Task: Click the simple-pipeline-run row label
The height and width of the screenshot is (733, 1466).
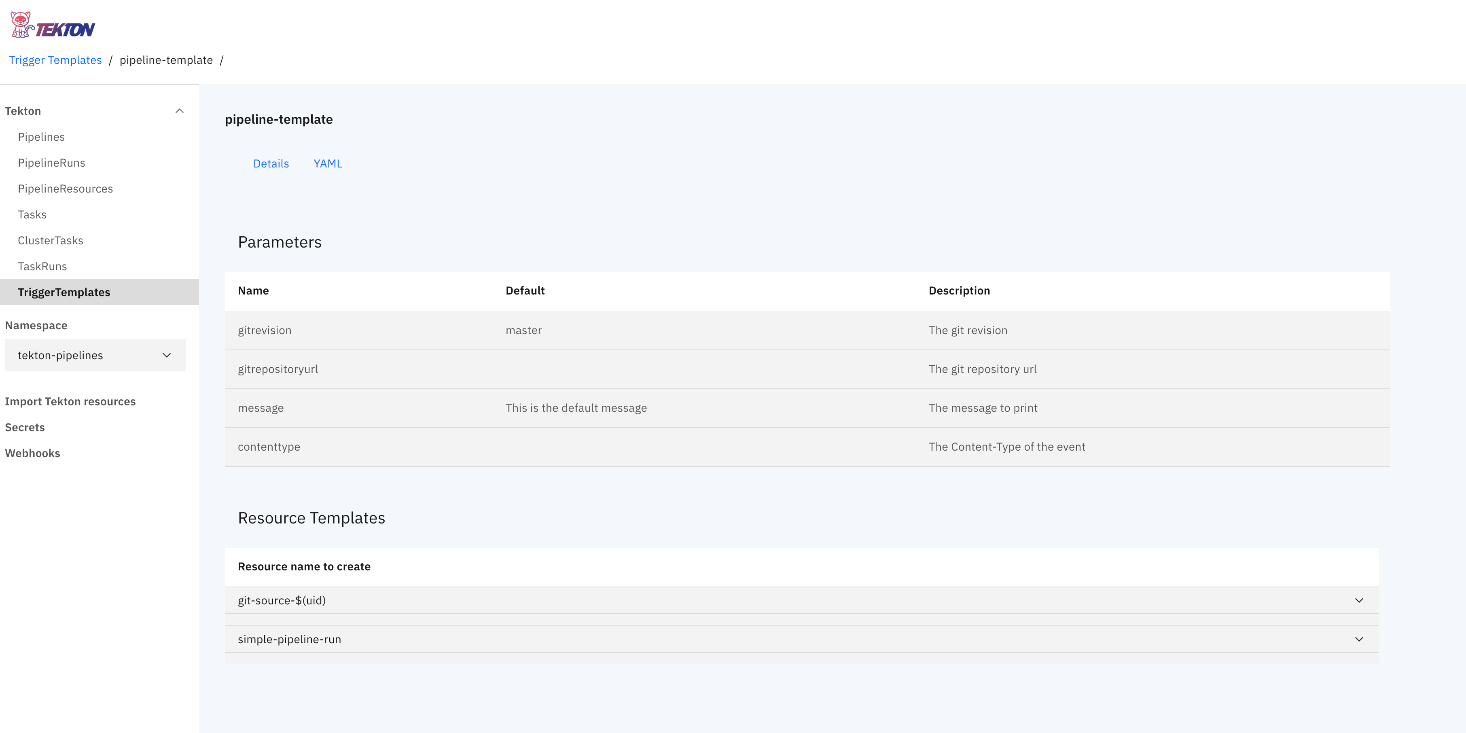Action: pyautogui.click(x=289, y=639)
